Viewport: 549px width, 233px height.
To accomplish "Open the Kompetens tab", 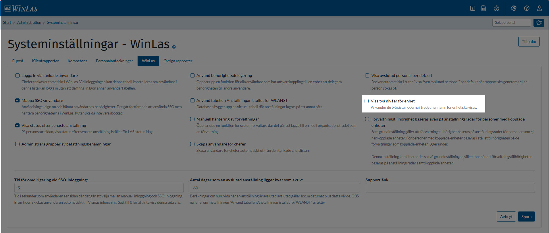I will pyautogui.click(x=77, y=61).
